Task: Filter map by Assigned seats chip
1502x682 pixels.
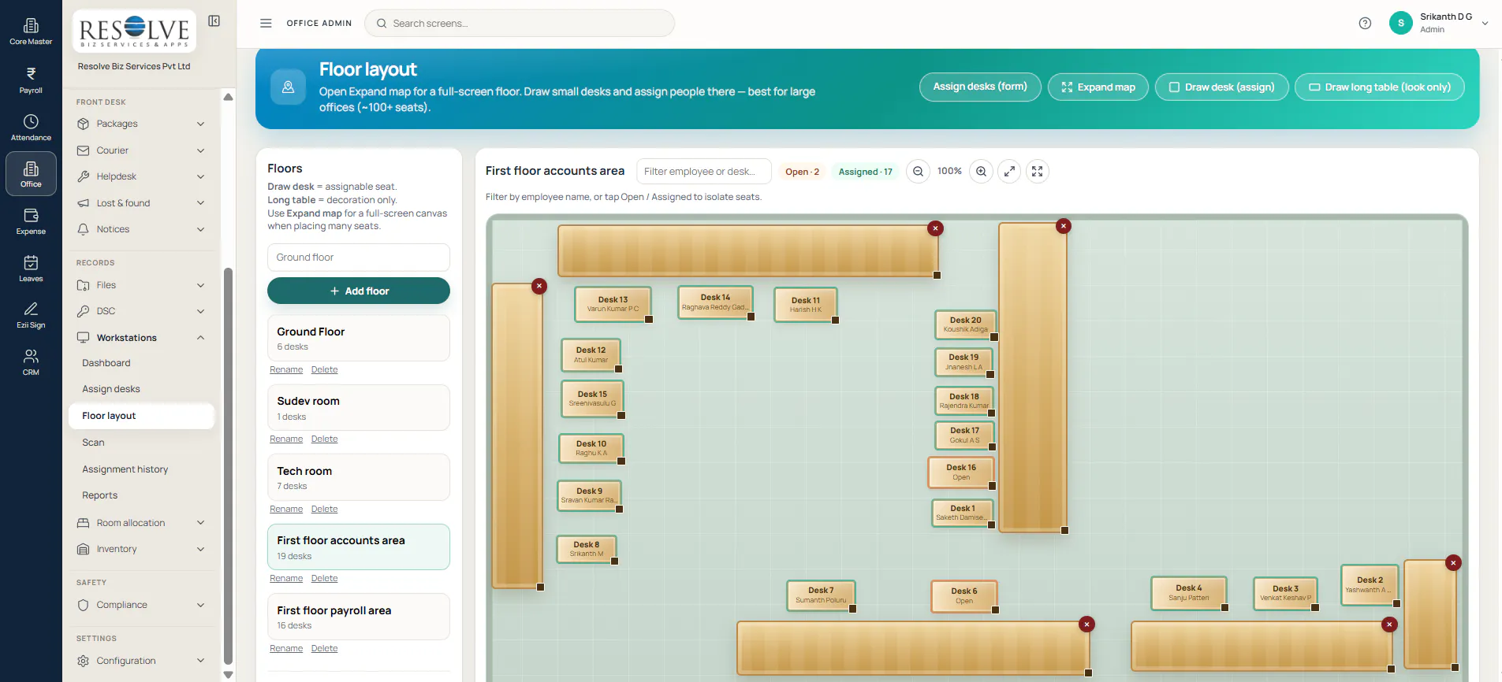Action: point(865,172)
